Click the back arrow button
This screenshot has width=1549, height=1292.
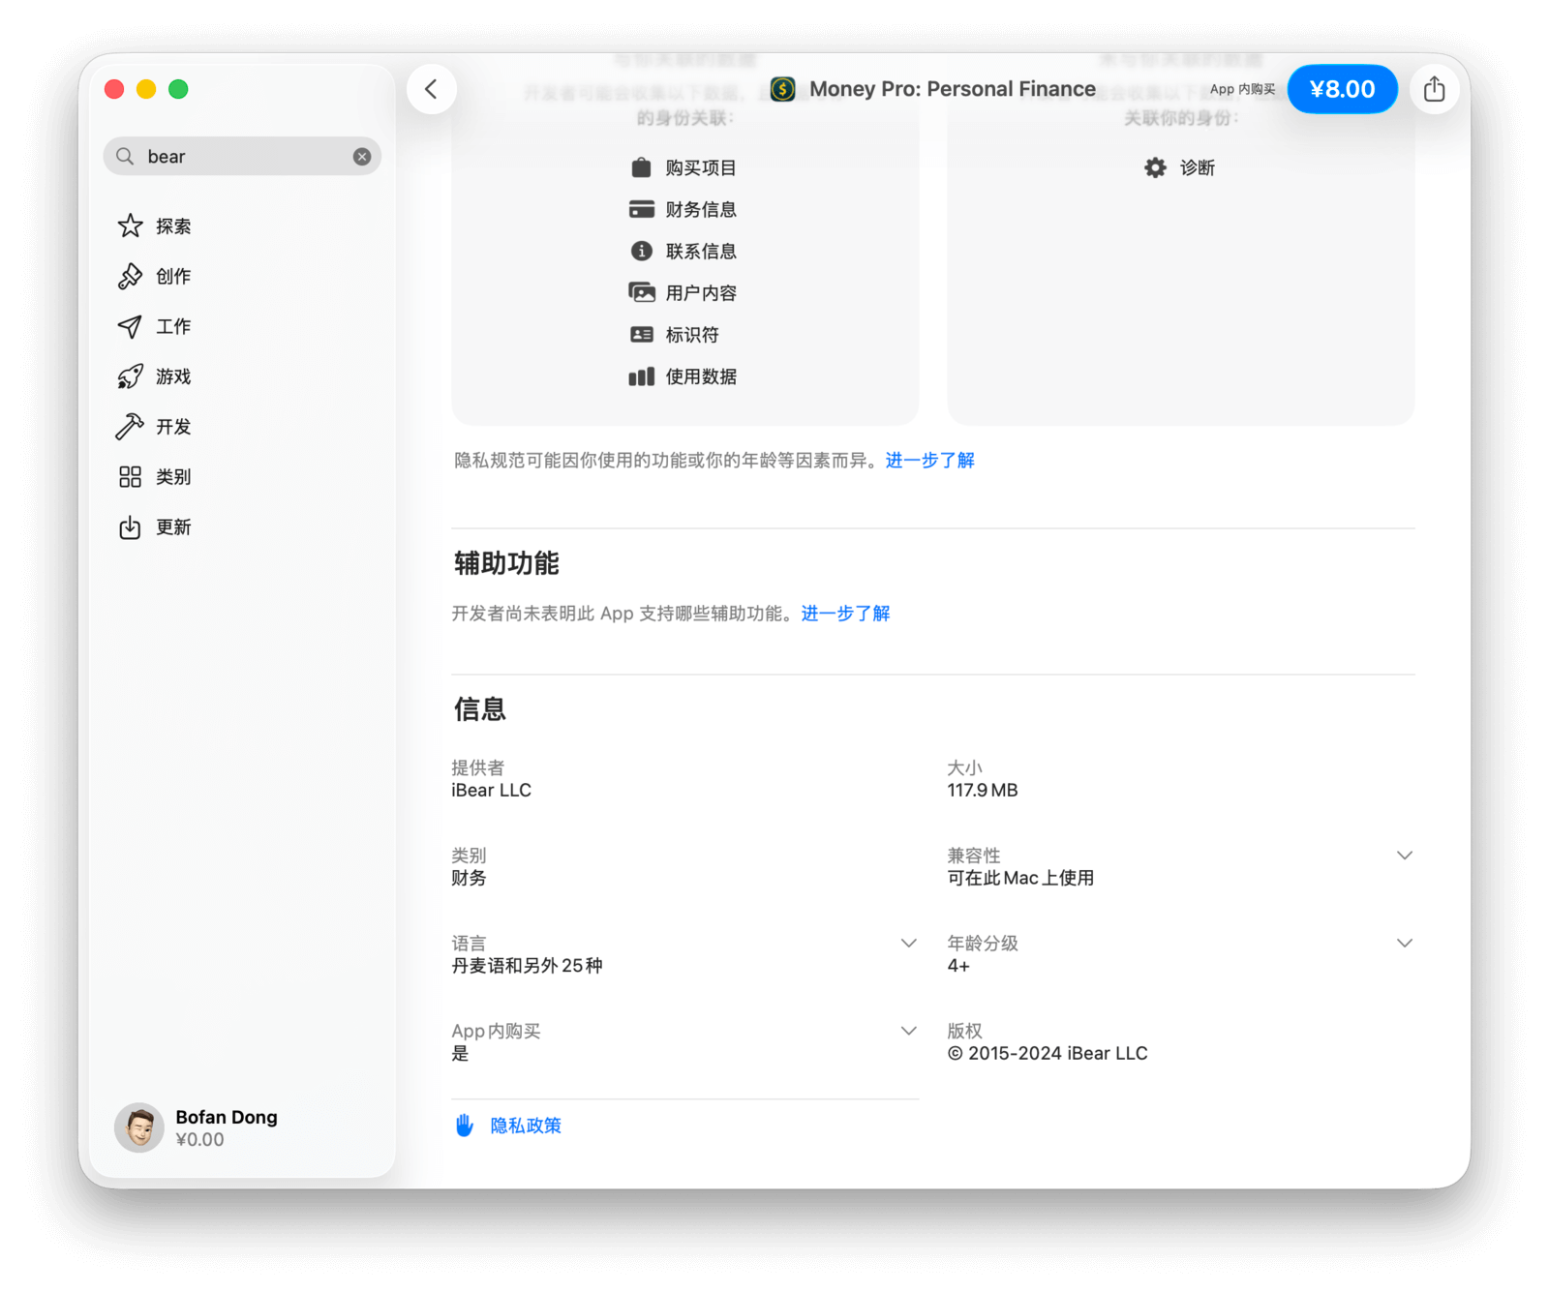[x=431, y=89]
